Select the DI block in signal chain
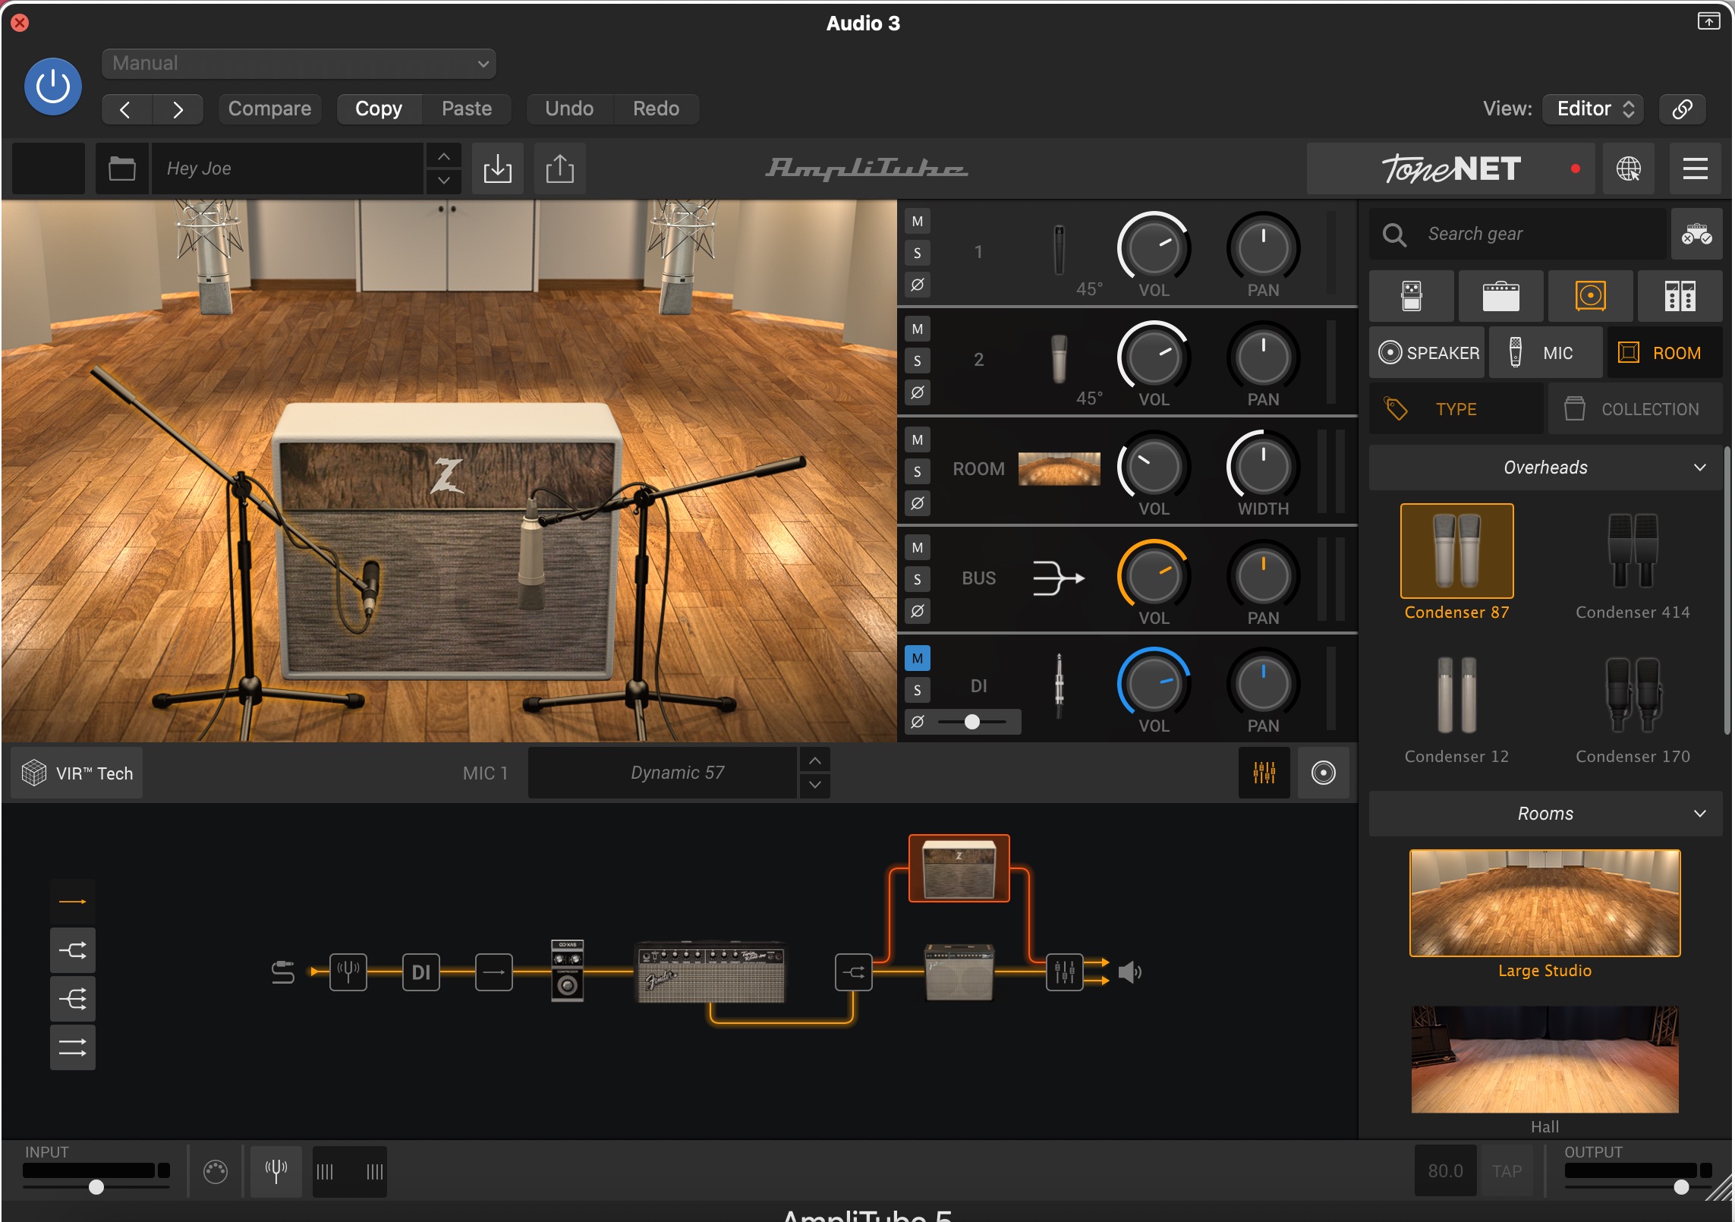The image size is (1735, 1222). (420, 972)
